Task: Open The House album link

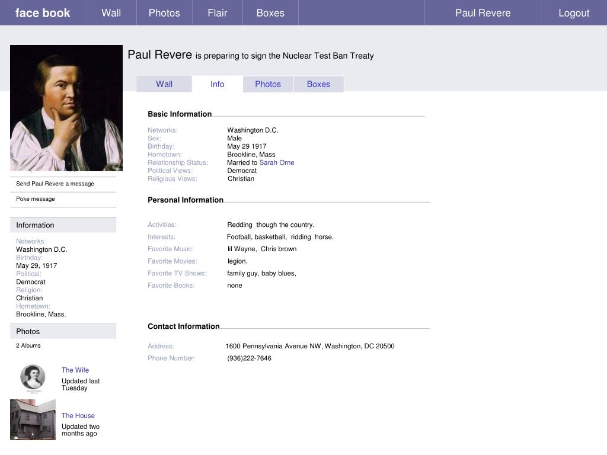Action: coord(78,415)
